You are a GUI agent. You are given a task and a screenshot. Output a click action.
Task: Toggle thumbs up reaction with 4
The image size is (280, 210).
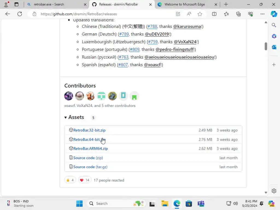click(x=70, y=180)
